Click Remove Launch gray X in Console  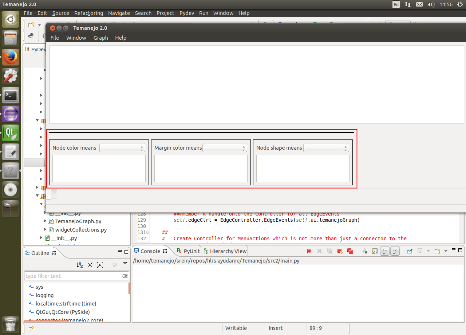pos(319,251)
